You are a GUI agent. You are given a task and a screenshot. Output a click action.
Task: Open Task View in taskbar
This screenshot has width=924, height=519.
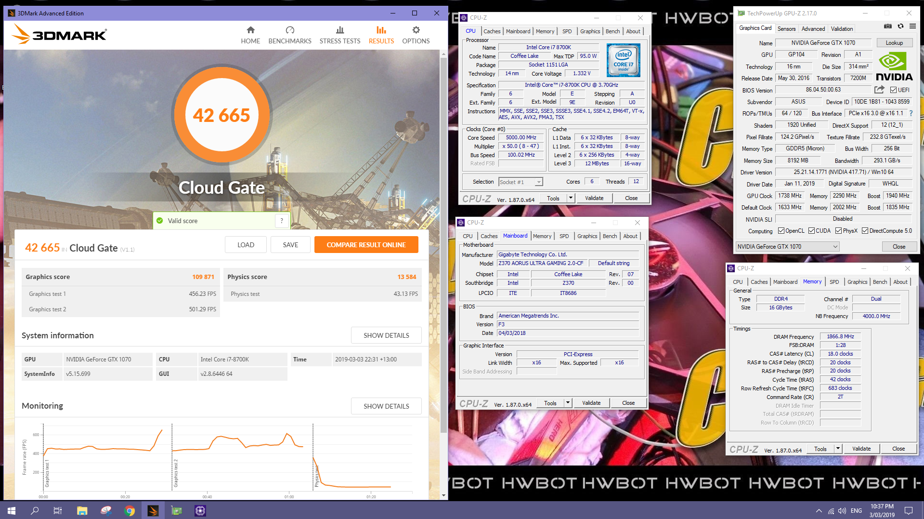pos(58,510)
